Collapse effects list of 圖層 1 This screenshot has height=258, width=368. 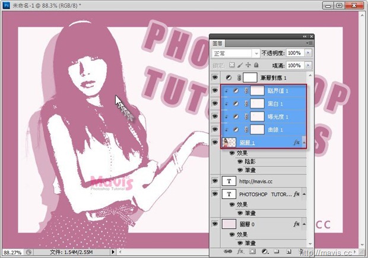click(304, 142)
